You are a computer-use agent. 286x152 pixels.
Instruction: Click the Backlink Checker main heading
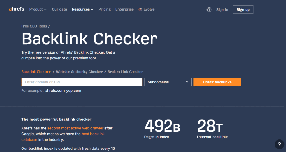tap(89, 38)
